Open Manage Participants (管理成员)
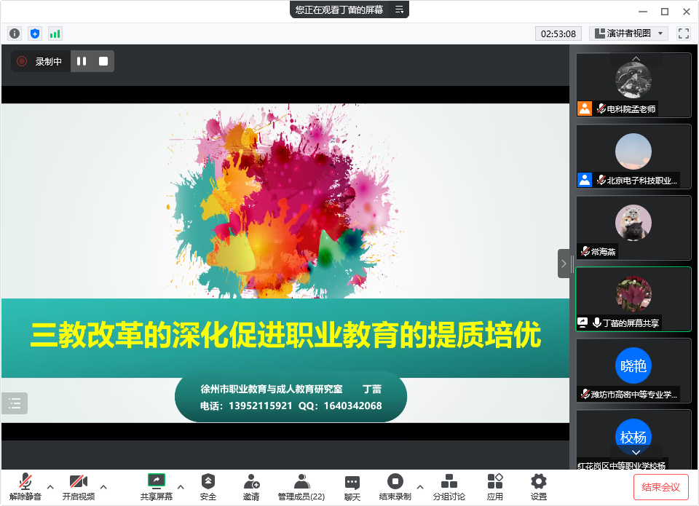The image size is (699, 506). [x=301, y=486]
